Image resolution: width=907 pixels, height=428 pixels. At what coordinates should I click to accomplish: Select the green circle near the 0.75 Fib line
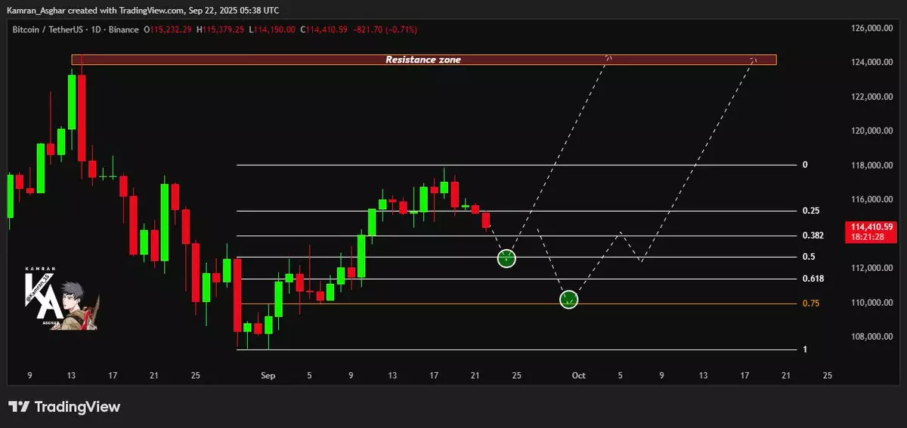click(x=568, y=300)
